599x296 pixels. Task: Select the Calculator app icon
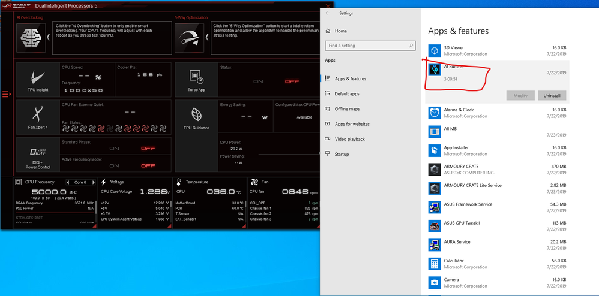click(x=435, y=264)
